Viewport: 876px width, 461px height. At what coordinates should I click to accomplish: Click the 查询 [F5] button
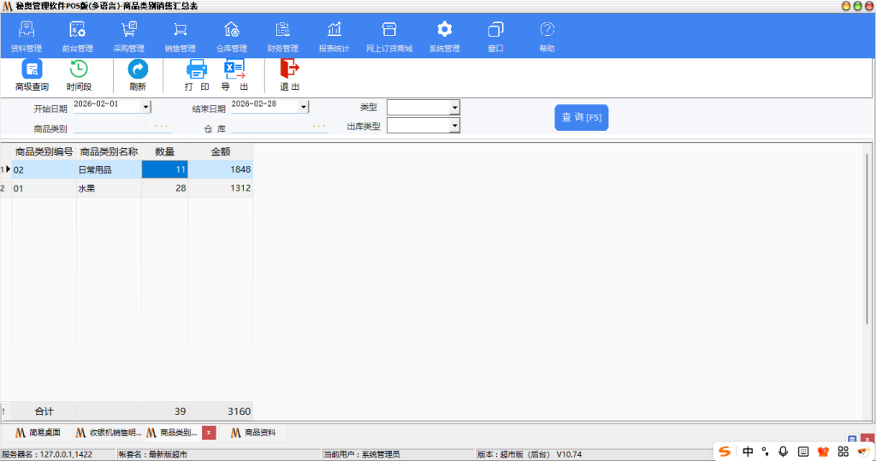pos(581,117)
